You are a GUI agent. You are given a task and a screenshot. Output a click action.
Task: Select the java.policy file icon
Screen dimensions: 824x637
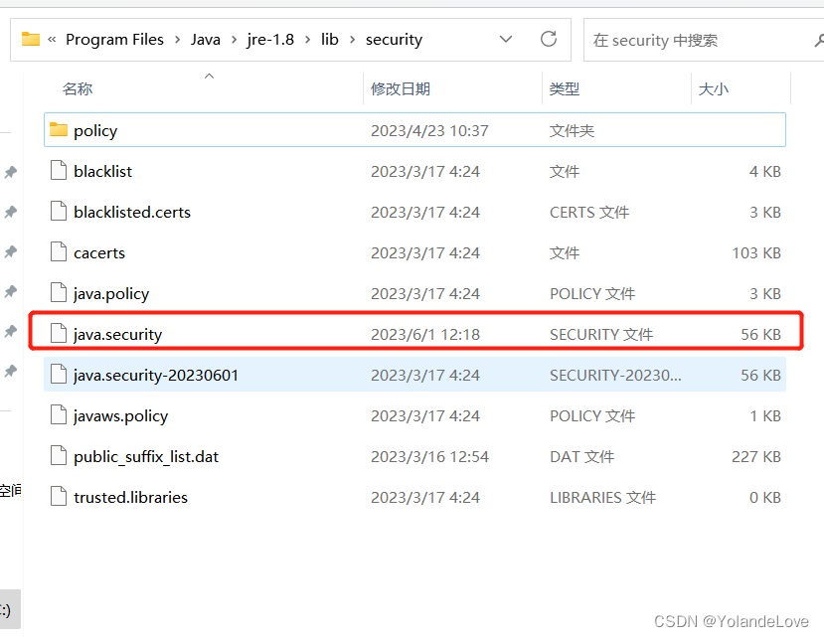(59, 293)
